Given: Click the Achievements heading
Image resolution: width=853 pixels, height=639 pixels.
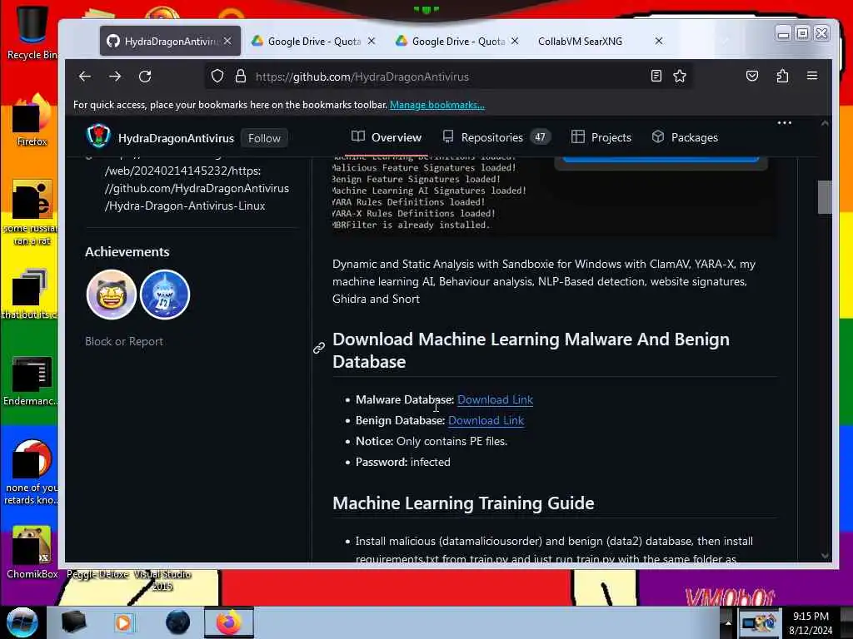Looking at the screenshot, I should [127, 251].
